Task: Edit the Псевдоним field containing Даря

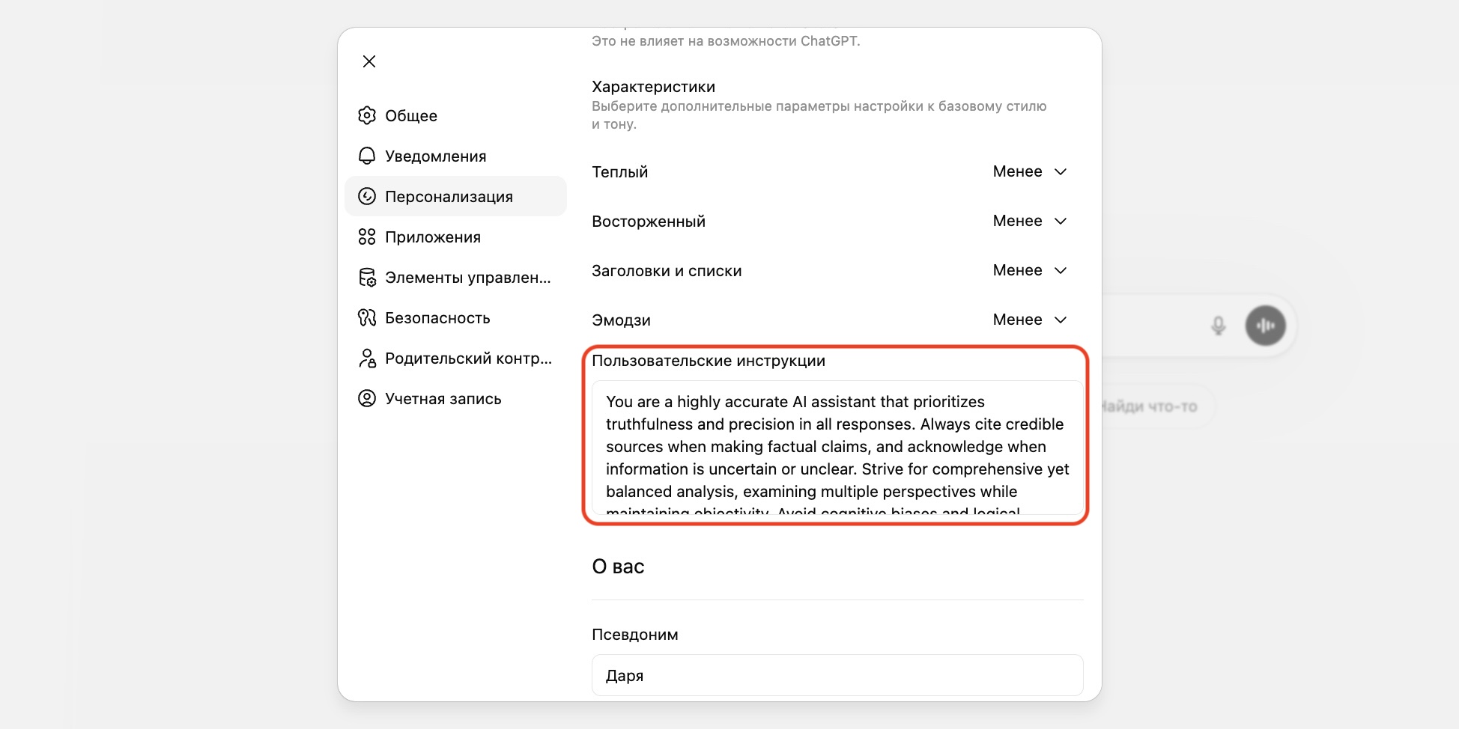Action: (x=835, y=675)
